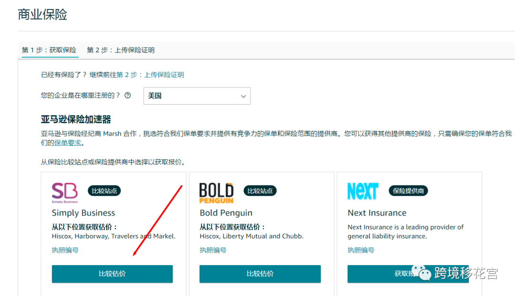515x296 pixels.
Task: Click the 商业保险 page title
Action: (x=42, y=14)
